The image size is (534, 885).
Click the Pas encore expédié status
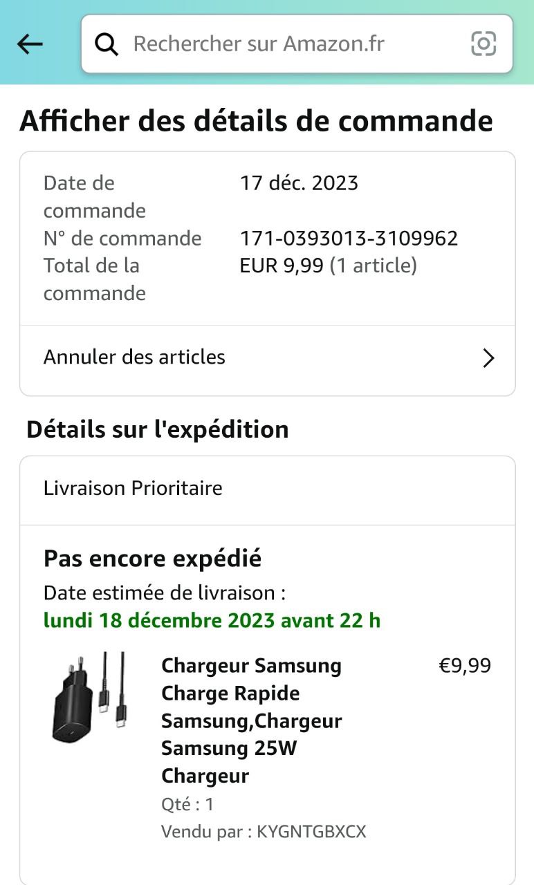coord(152,559)
